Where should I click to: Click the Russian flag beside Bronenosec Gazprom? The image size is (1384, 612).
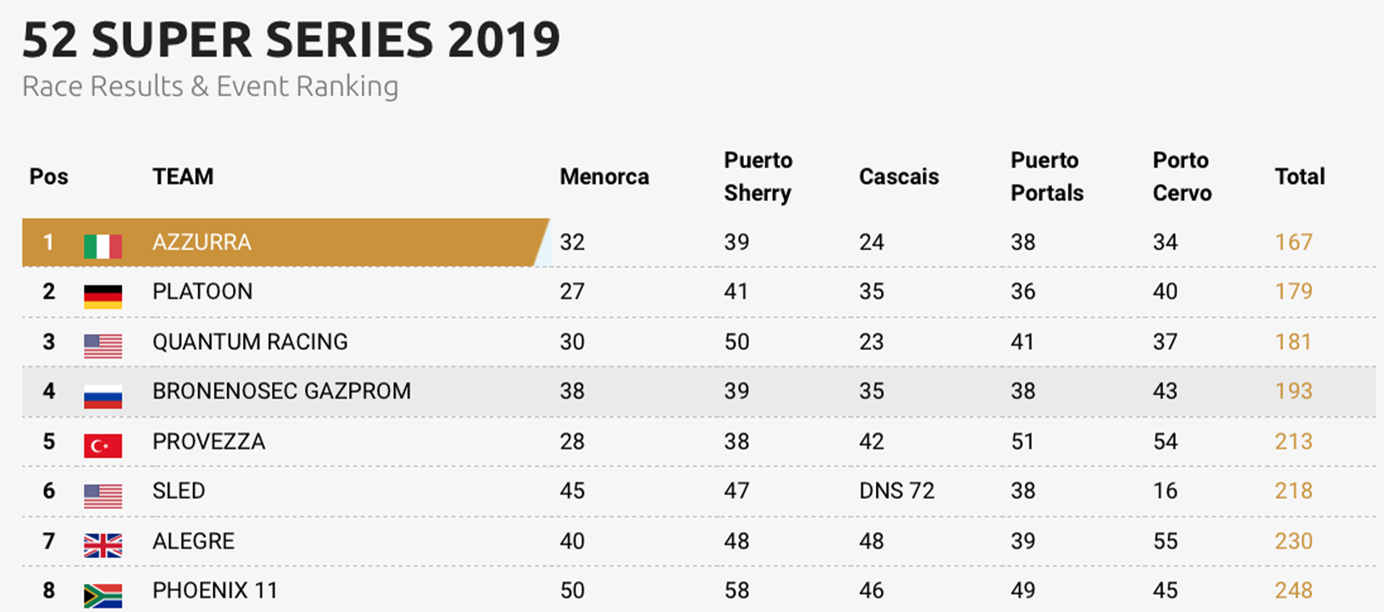point(102,397)
